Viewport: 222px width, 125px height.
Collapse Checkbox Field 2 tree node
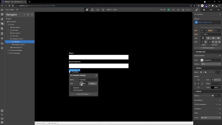tap(10, 39)
